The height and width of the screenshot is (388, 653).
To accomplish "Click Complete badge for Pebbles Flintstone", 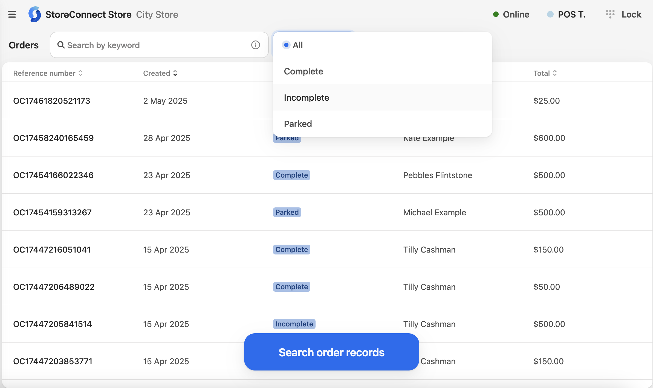I will (x=291, y=175).
